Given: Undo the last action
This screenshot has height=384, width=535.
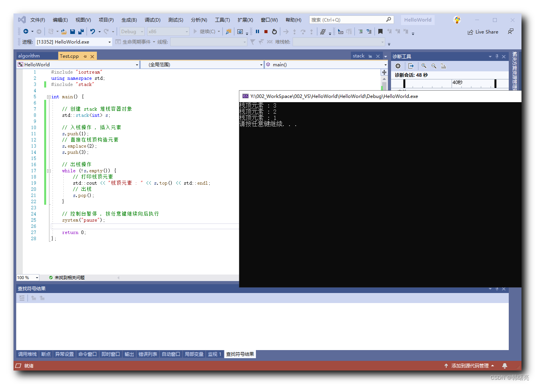Looking at the screenshot, I should pos(93,32).
